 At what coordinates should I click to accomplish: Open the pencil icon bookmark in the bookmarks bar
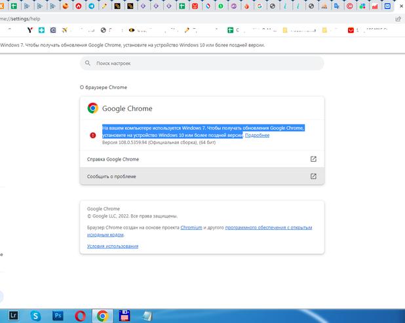(x=187, y=30)
